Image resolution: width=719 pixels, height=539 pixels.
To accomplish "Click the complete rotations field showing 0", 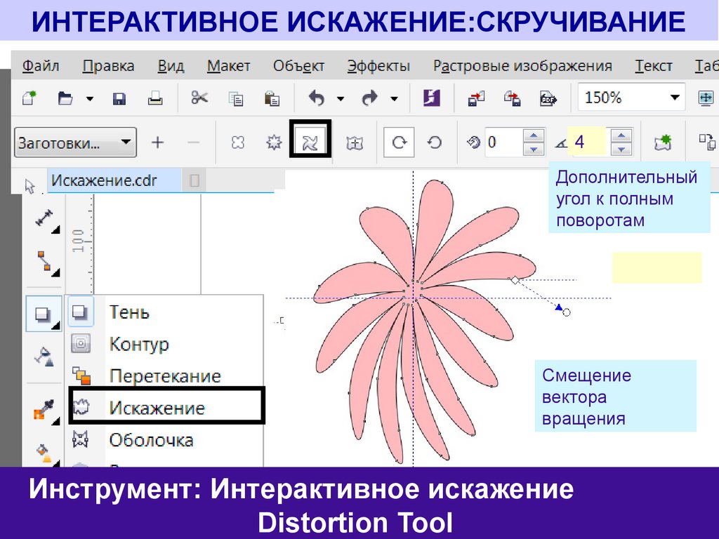I will point(503,142).
